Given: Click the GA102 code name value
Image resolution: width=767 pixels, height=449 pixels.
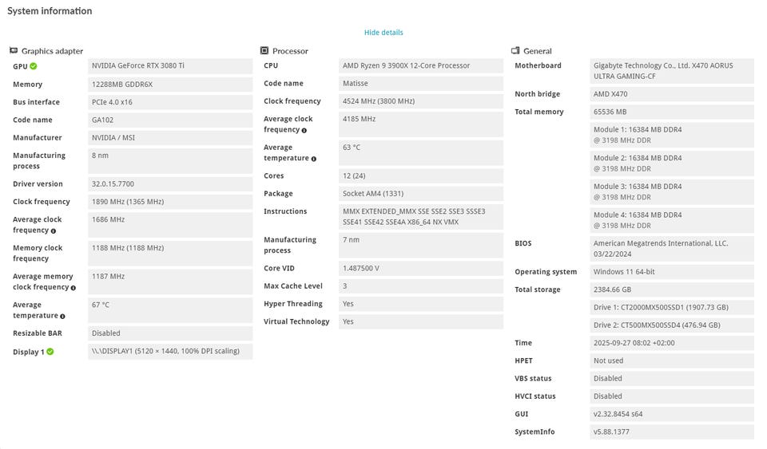Looking at the screenshot, I should click(x=170, y=120).
